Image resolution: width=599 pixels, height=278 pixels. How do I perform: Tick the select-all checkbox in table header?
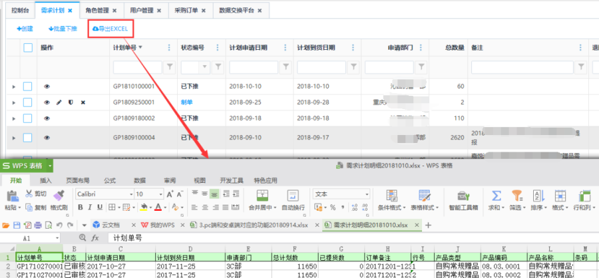pyautogui.click(x=28, y=48)
